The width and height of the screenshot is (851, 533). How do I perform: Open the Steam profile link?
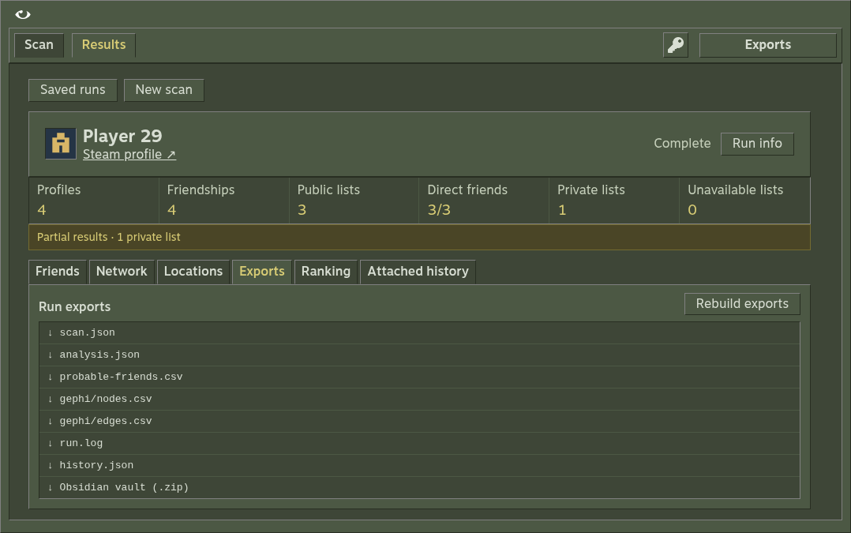tap(129, 155)
